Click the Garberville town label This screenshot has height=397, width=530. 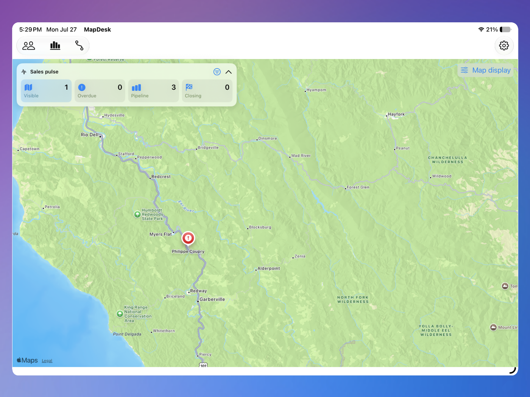tap(212, 299)
